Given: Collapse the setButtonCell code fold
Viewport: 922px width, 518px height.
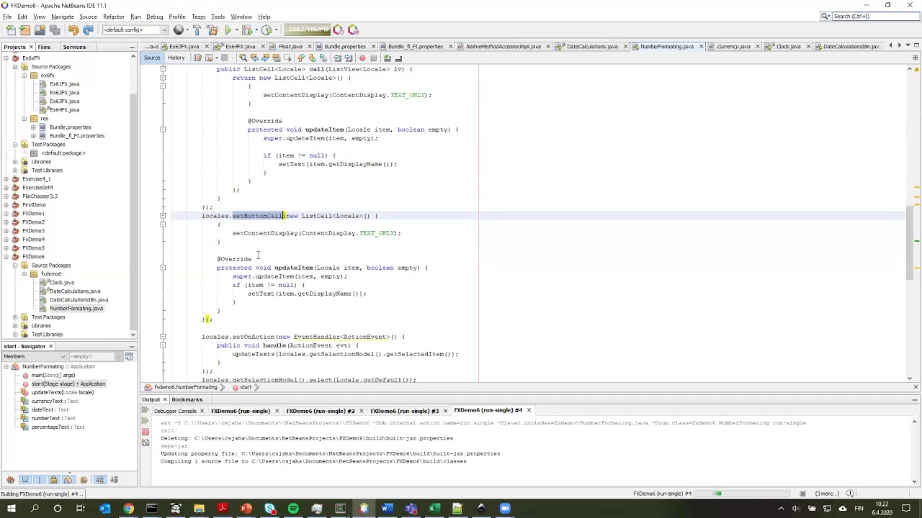Looking at the screenshot, I should click(x=163, y=216).
